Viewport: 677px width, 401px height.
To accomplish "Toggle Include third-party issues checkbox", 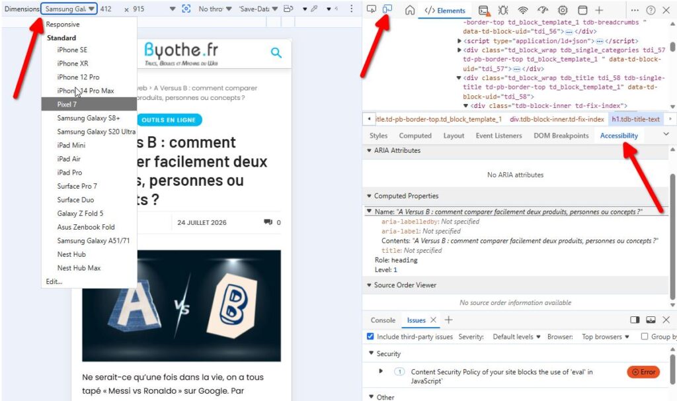I will pyautogui.click(x=370, y=336).
